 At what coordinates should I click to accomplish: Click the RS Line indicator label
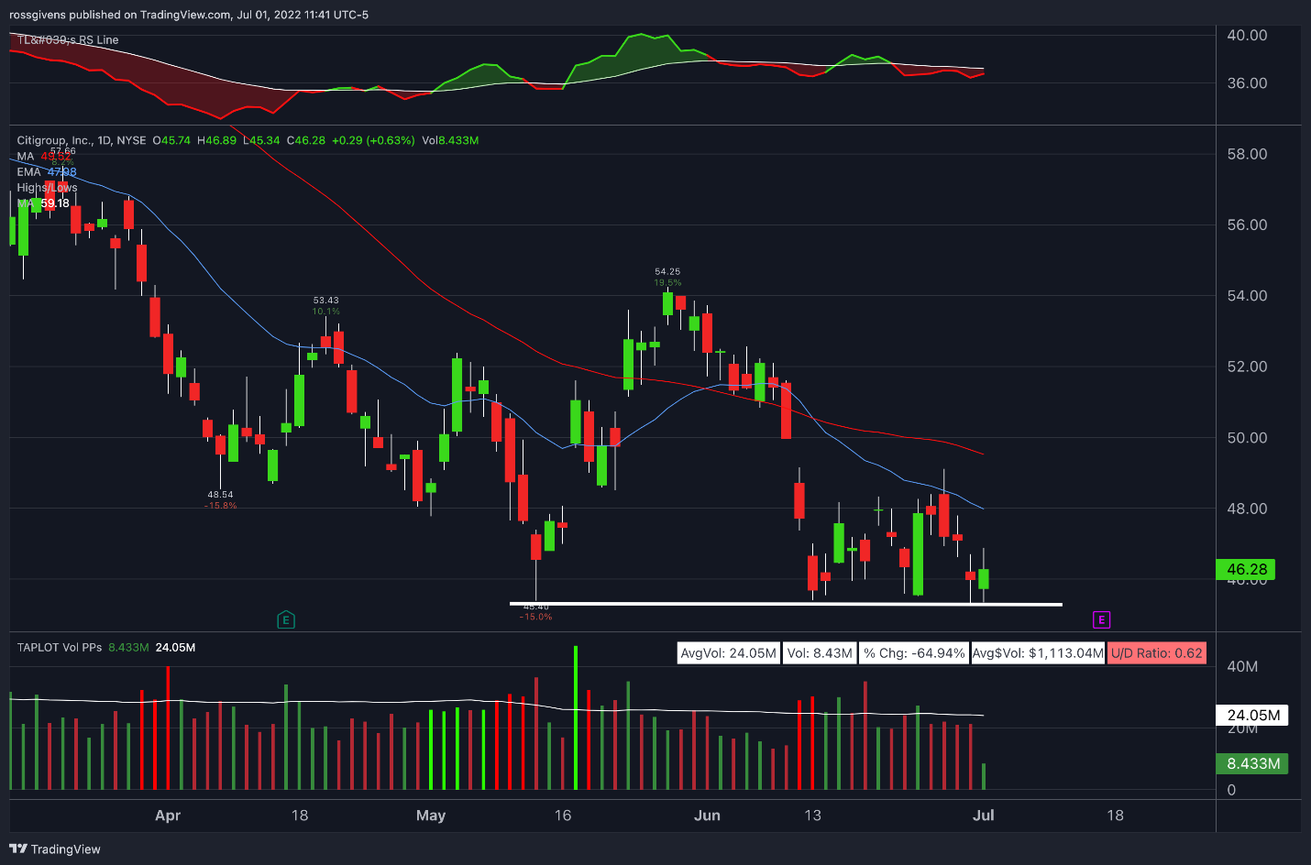[x=68, y=40]
